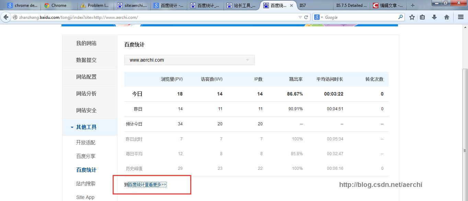Close the active 百度统... tab

(292, 5)
